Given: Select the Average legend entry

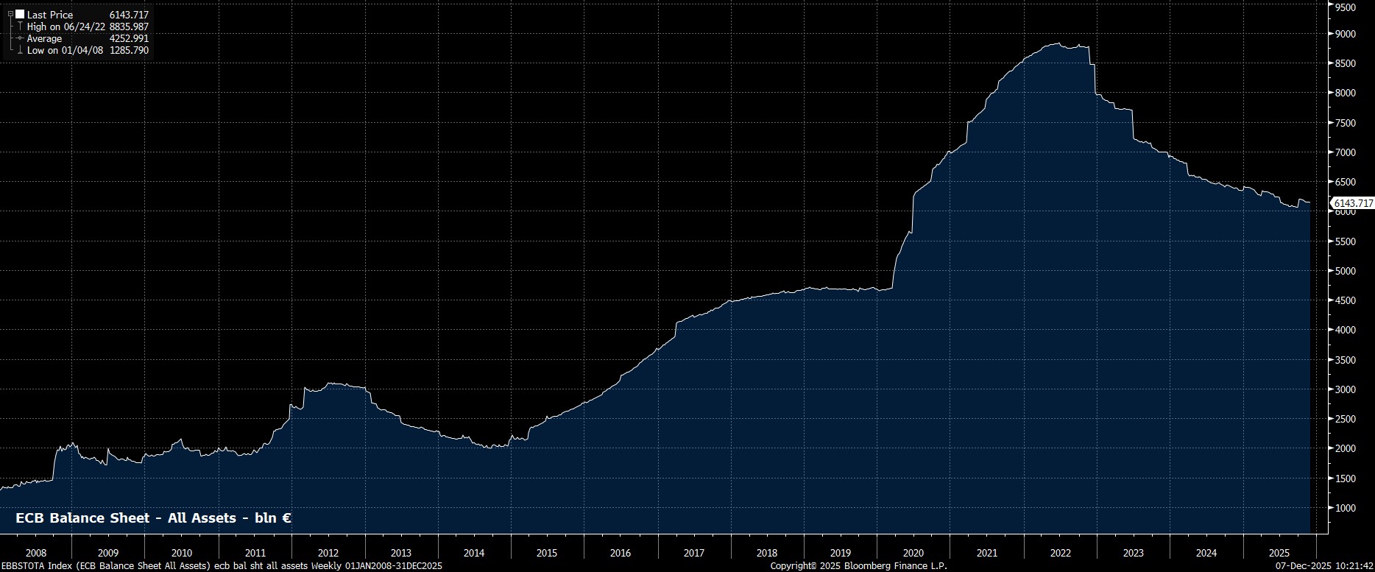Looking at the screenshot, I should 44,38.
